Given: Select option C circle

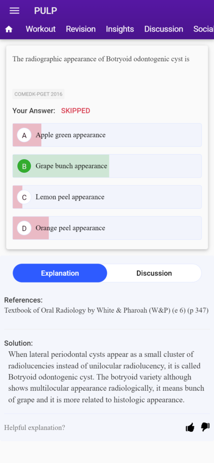Looking at the screenshot, I should click(x=24, y=197).
